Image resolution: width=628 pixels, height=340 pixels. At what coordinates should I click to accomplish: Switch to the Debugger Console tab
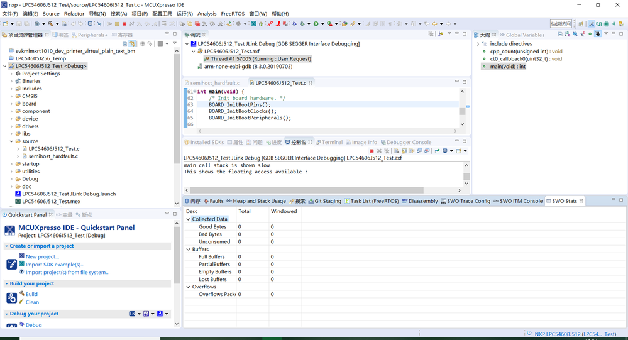(405, 142)
